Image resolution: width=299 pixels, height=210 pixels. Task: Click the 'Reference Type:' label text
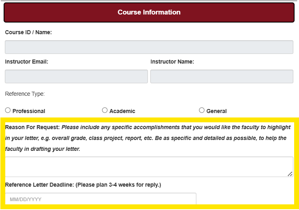[x=25, y=94]
